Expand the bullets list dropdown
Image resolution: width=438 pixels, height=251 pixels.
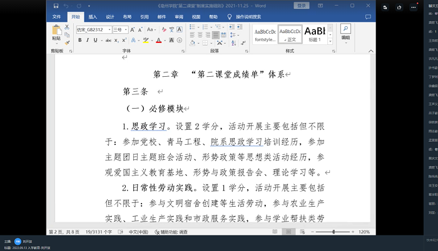[198, 27]
